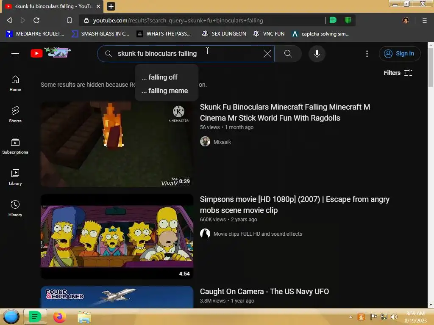Choose the '... falling off' suggestion
This screenshot has height=325, width=434.
point(166,77)
